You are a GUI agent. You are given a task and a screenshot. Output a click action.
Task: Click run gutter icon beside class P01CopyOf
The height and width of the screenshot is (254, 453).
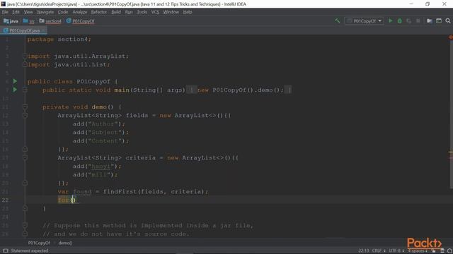(x=15, y=82)
